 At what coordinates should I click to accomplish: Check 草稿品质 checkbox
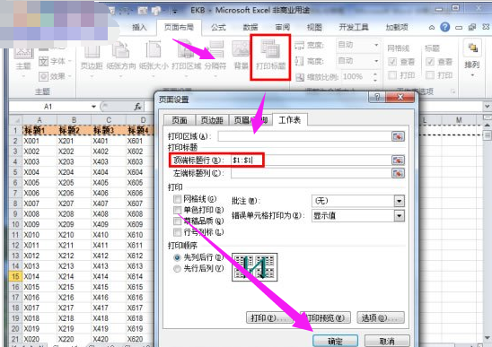coord(177,221)
